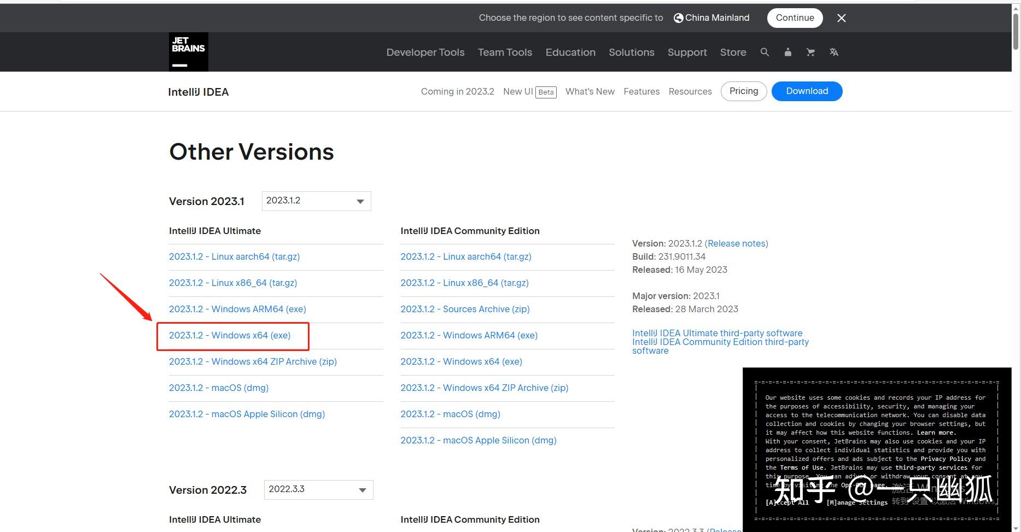Download Community 2023.1.2 Linux aarch64 tar.gz
This screenshot has height=532, width=1021.
point(466,256)
